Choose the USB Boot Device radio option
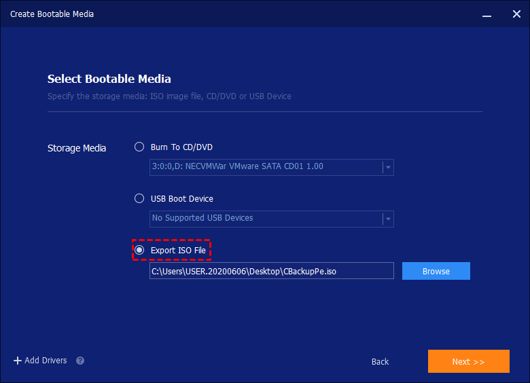This screenshot has height=383, width=530. click(139, 199)
